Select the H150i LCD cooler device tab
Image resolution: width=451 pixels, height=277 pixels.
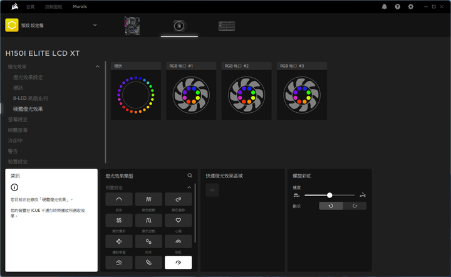[179, 26]
